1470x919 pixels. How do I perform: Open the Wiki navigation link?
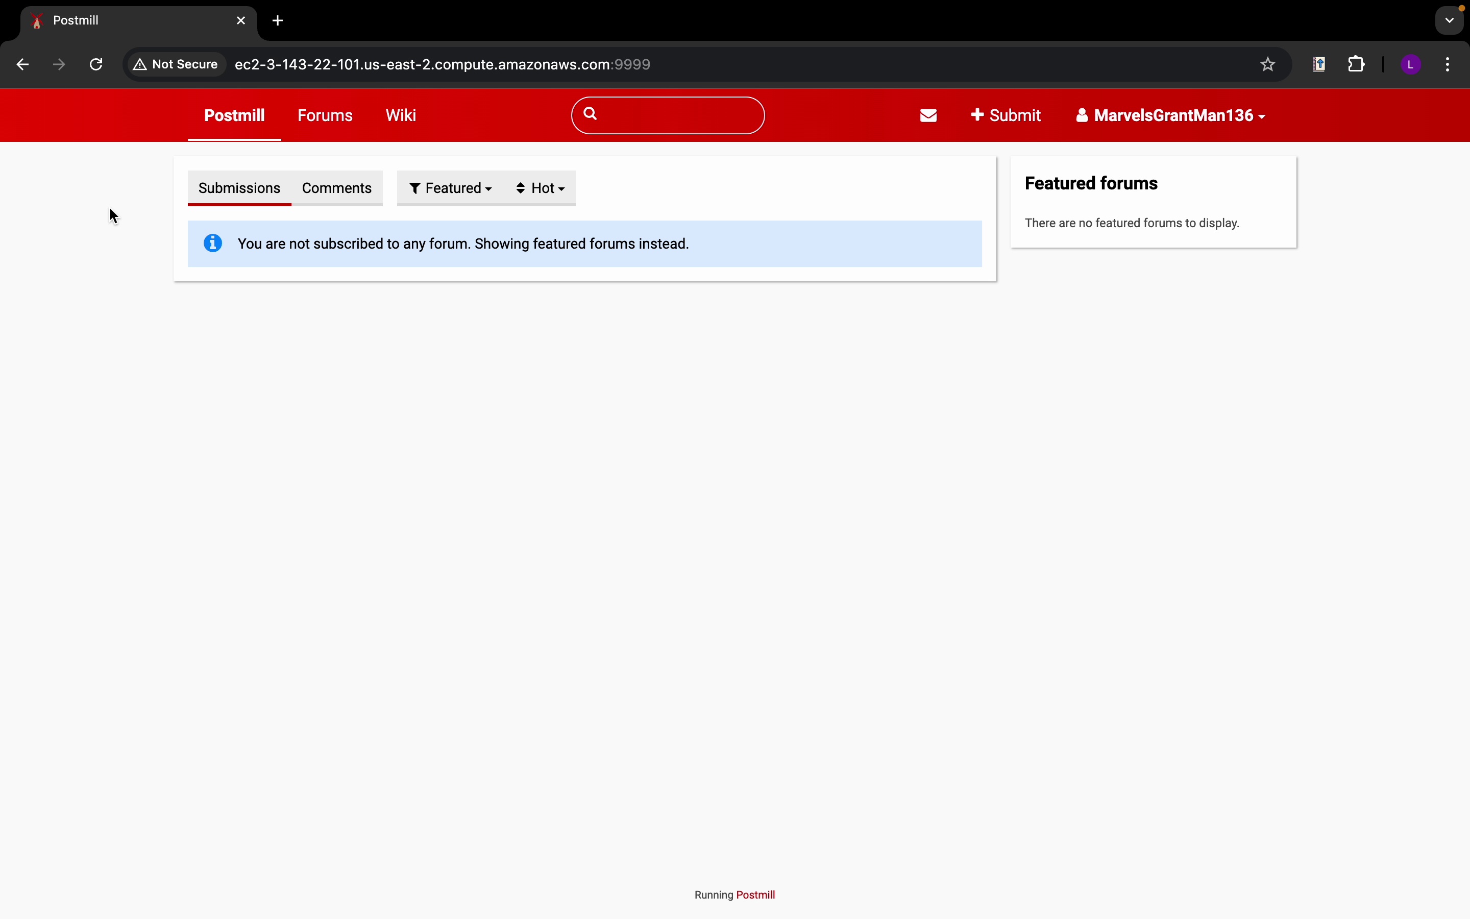click(400, 115)
